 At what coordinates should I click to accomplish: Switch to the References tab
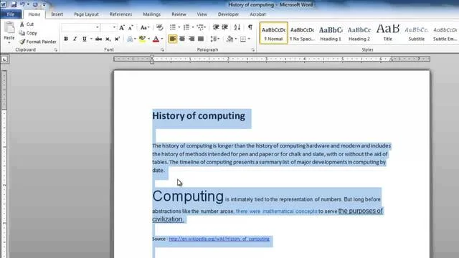(121, 14)
